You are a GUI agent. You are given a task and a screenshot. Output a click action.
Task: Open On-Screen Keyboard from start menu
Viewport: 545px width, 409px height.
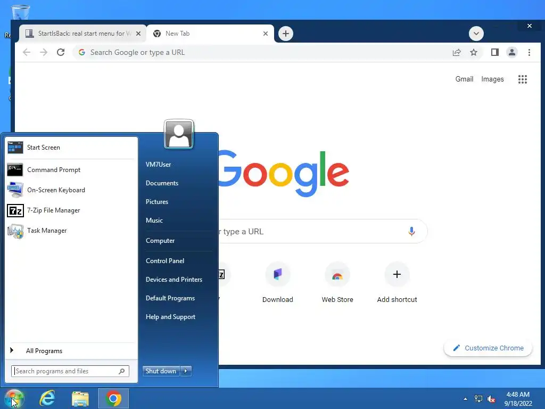71,190
